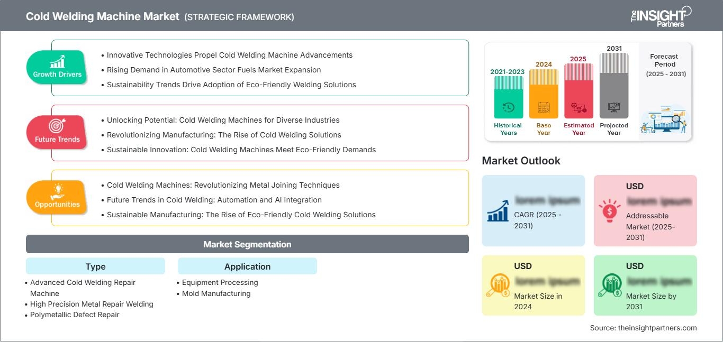
Task: Click the CAGR growth chart icon
Action: point(498,211)
